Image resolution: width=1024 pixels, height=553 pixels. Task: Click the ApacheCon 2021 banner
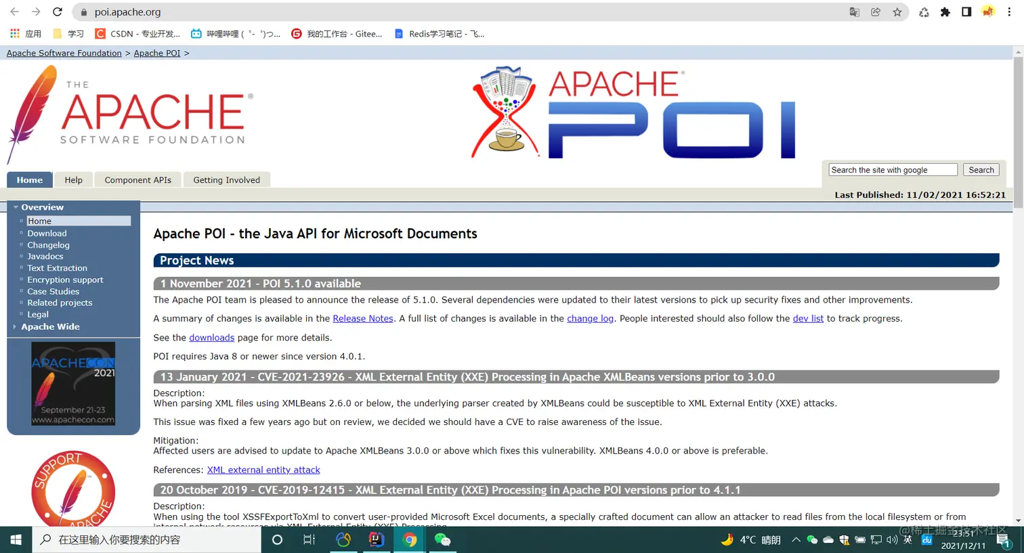point(73,383)
